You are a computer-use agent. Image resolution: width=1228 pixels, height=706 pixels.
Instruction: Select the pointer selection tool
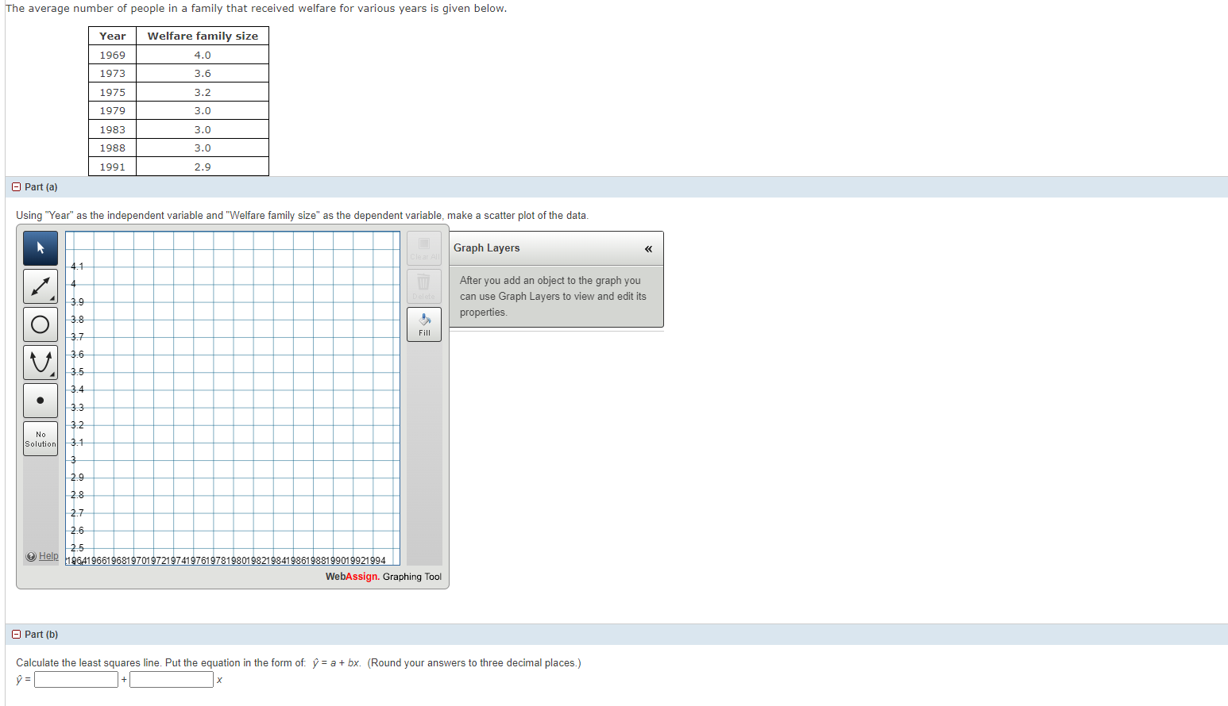(40, 248)
